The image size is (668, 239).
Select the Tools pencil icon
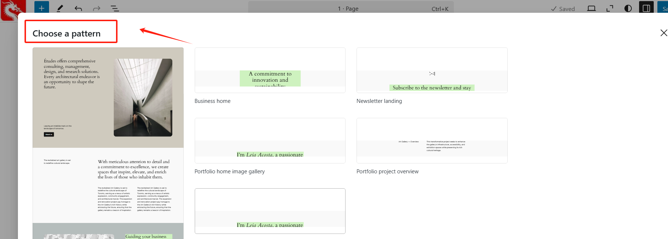pyautogui.click(x=60, y=8)
